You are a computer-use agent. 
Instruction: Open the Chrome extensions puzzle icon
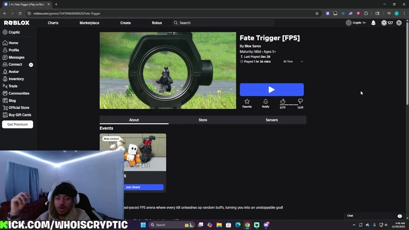(x=366, y=13)
